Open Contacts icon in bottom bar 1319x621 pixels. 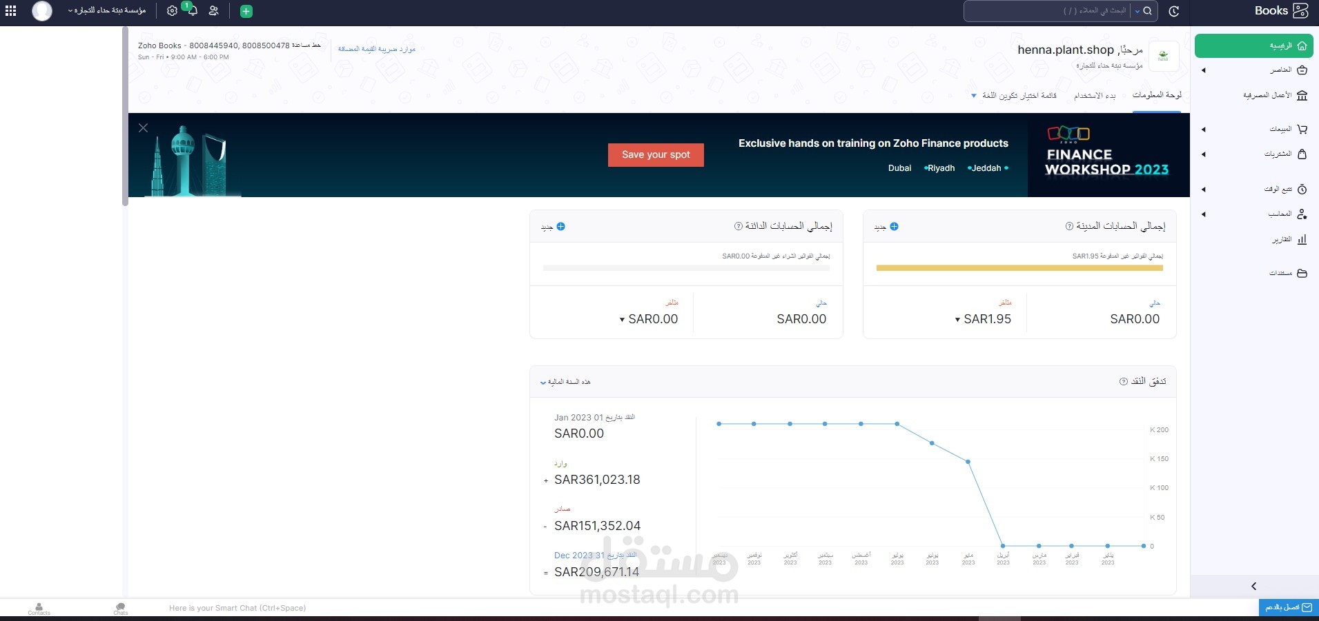39,609
